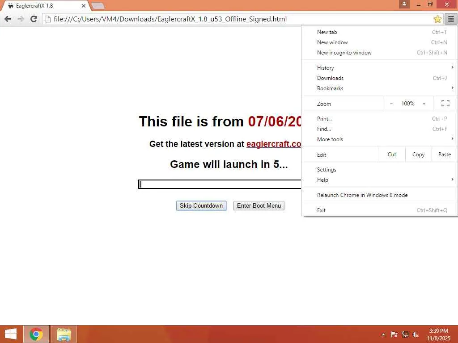The image size is (458, 343).
Task: Click the muted volume tray icon
Action: pyautogui.click(x=416, y=335)
